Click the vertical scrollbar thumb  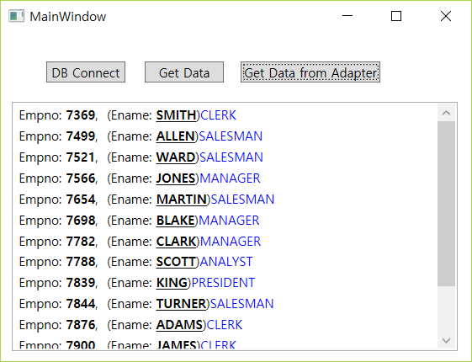[447, 204]
